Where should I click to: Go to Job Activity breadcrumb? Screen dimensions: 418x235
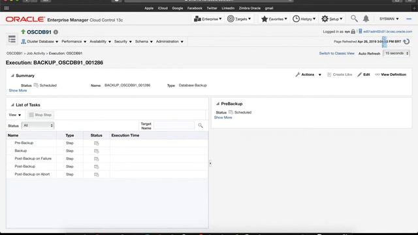(x=36, y=54)
